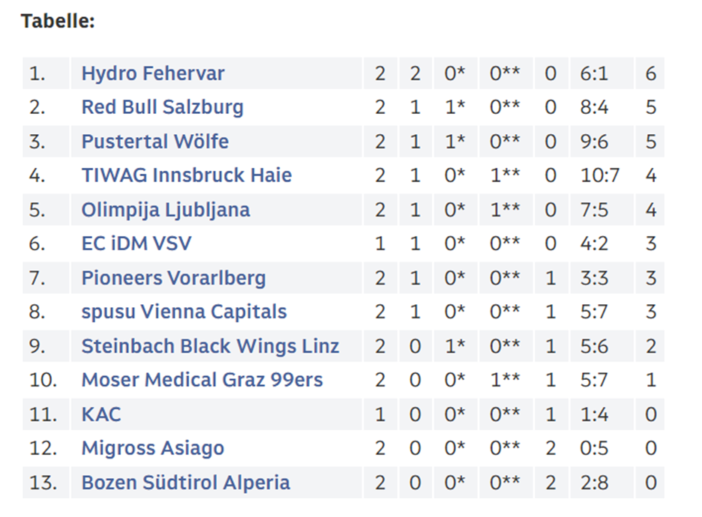Click the EC iDM VSV link
The width and height of the screenshot is (702, 517).
[x=136, y=244]
